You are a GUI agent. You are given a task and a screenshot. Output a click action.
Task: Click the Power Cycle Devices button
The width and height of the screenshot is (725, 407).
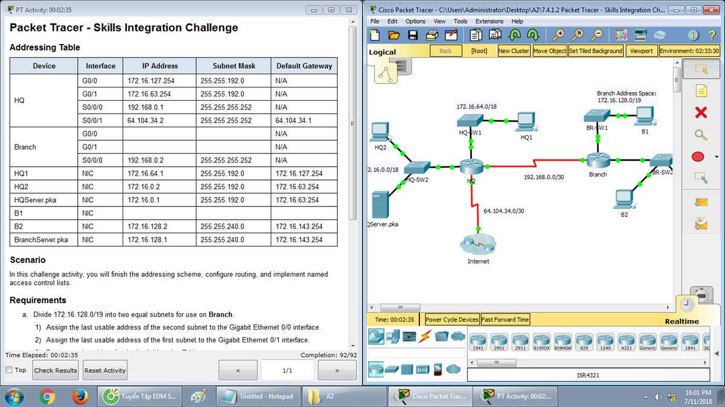click(x=452, y=319)
